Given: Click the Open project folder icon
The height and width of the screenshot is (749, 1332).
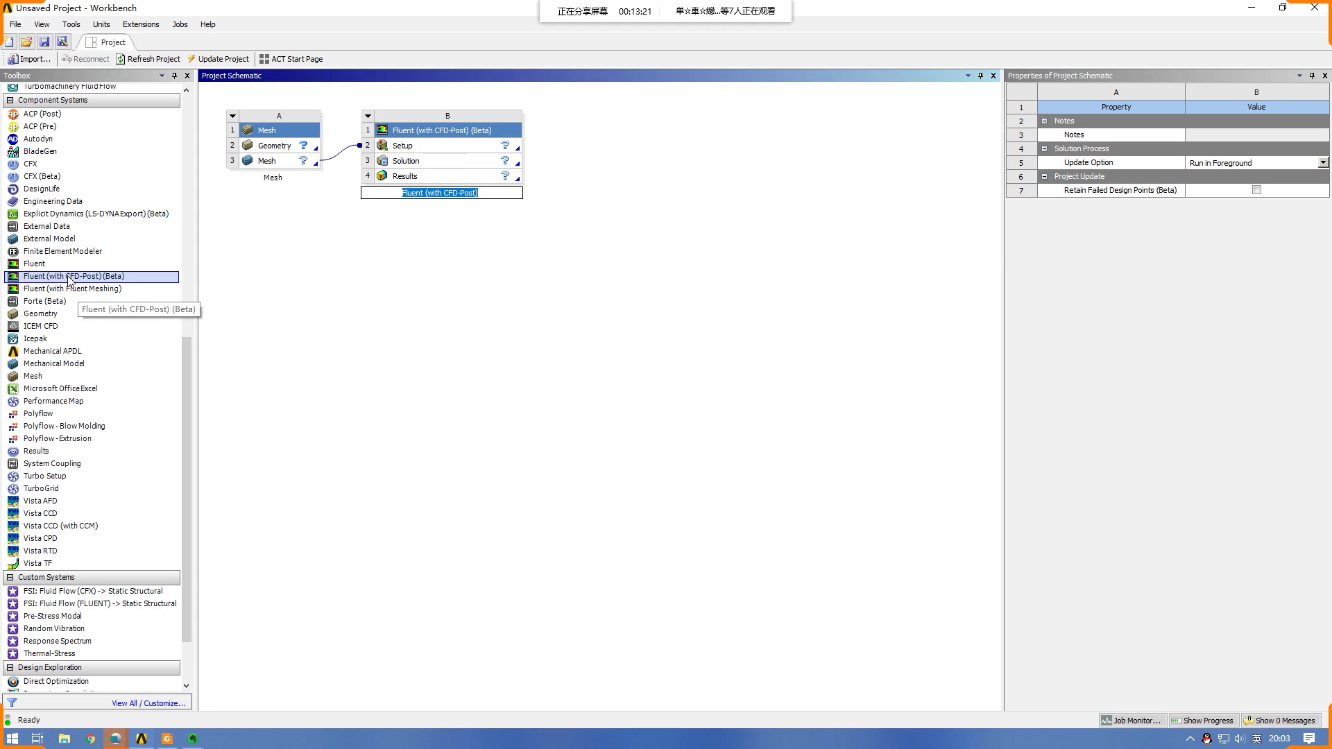Looking at the screenshot, I should click(x=26, y=42).
